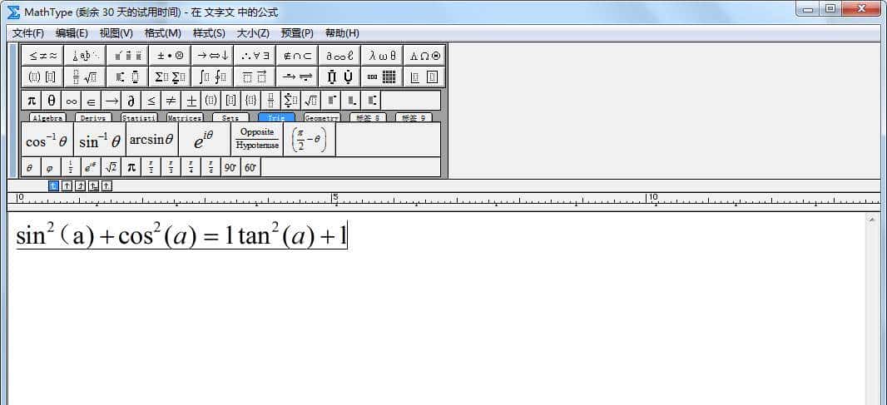Open the relational symbols palette
The image size is (887, 405).
coord(43,56)
